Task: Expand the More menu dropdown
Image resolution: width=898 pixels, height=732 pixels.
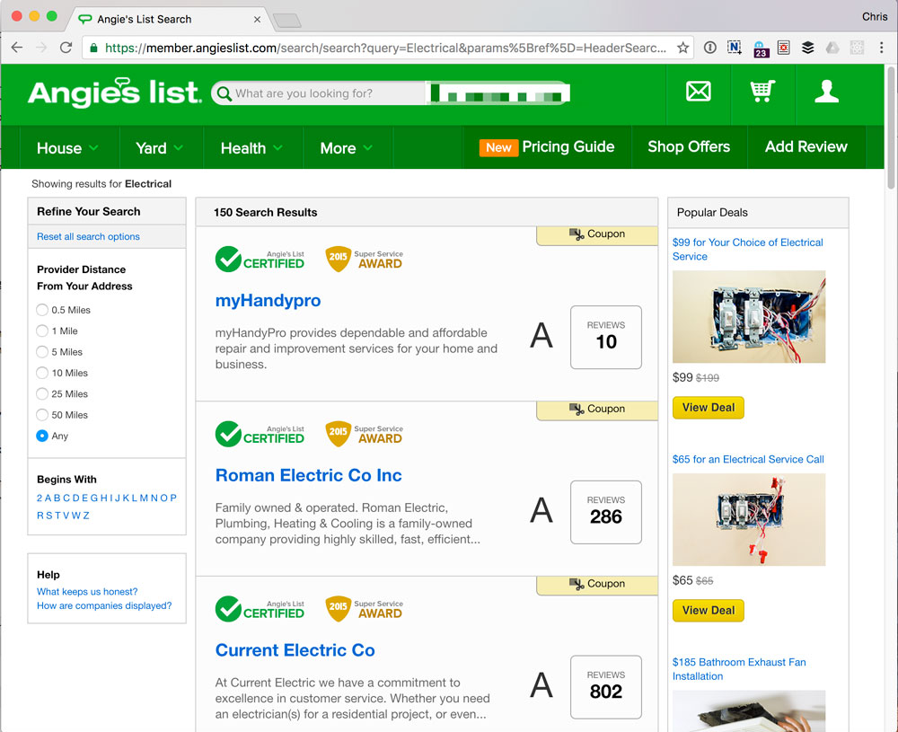Action: point(347,148)
